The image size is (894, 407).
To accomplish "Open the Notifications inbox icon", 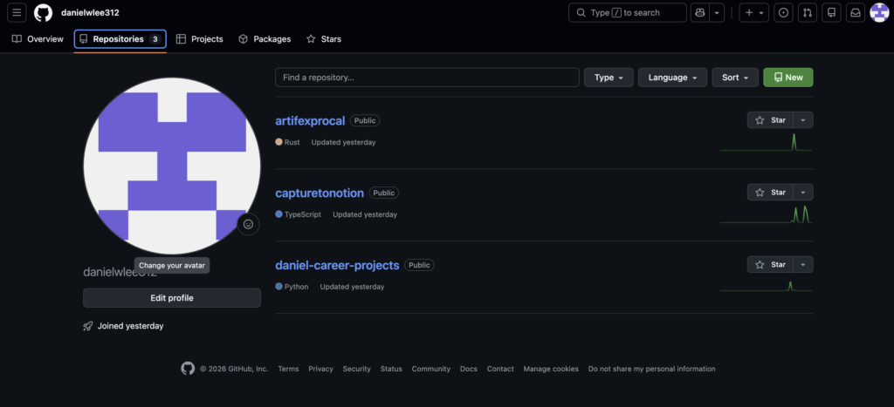I will click(856, 12).
